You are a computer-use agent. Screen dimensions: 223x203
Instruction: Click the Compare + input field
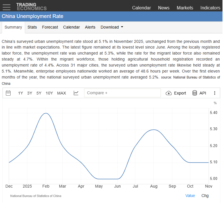click(x=122, y=93)
